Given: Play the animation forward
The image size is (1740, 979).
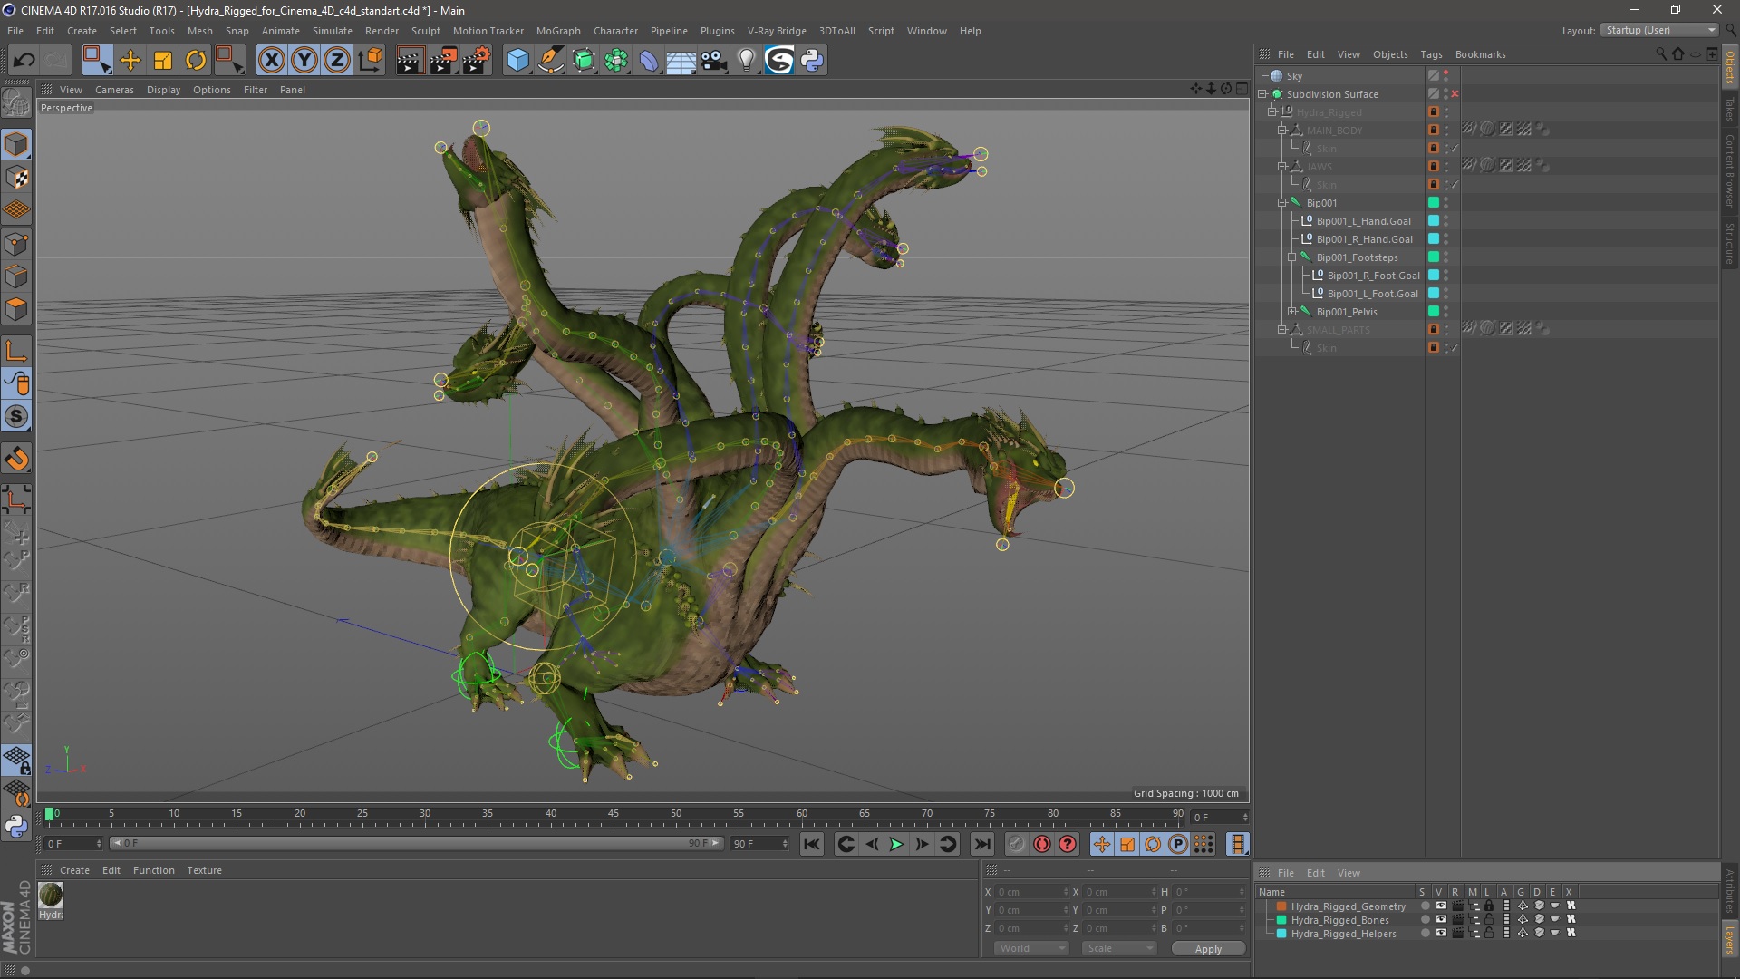Looking at the screenshot, I should 896,844.
